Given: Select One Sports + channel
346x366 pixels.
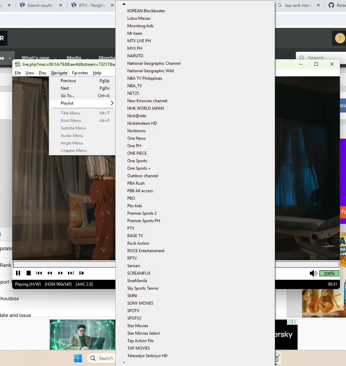Looking at the screenshot, I should point(139,168).
